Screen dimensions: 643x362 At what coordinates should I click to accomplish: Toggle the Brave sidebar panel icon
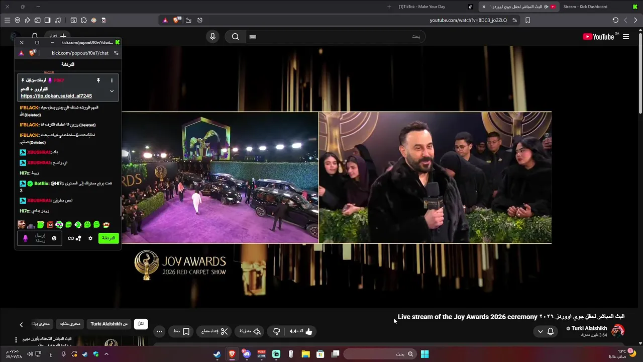coord(47,20)
